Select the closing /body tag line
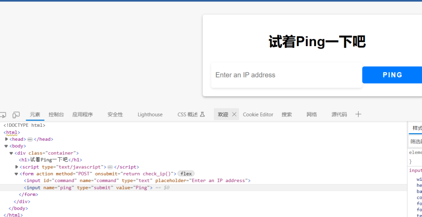 (18, 208)
